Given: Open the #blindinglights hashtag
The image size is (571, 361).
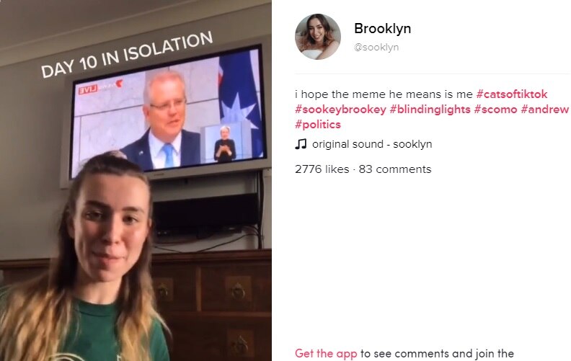Looking at the screenshot, I should tap(430, 110).
